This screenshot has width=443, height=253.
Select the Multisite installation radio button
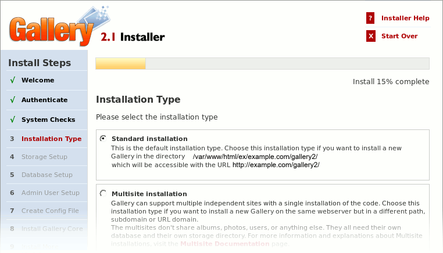(103, 193)
